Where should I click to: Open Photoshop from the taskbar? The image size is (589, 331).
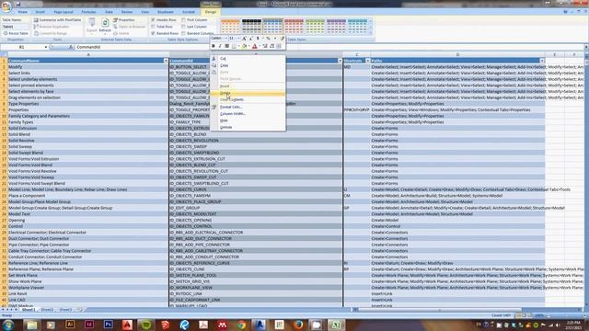(x=109, y=325)
